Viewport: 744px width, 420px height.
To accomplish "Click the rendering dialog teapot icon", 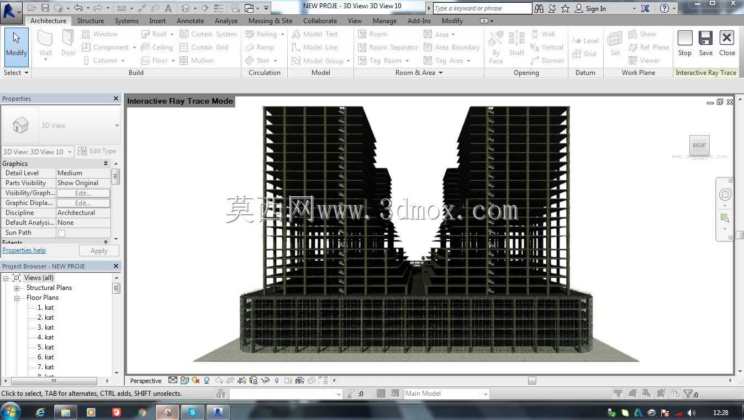I will click(219, 380).
